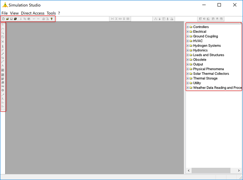Click the Undo arrow icon
The image size is (243, 180).
(34, 19)
